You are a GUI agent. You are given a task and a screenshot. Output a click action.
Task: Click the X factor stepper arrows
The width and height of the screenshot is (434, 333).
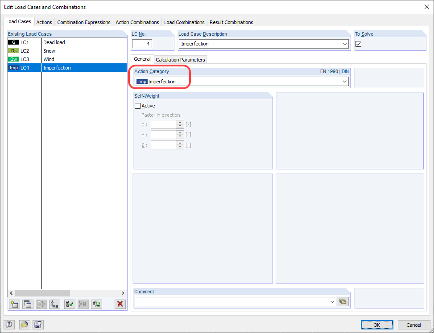point(180,124)
